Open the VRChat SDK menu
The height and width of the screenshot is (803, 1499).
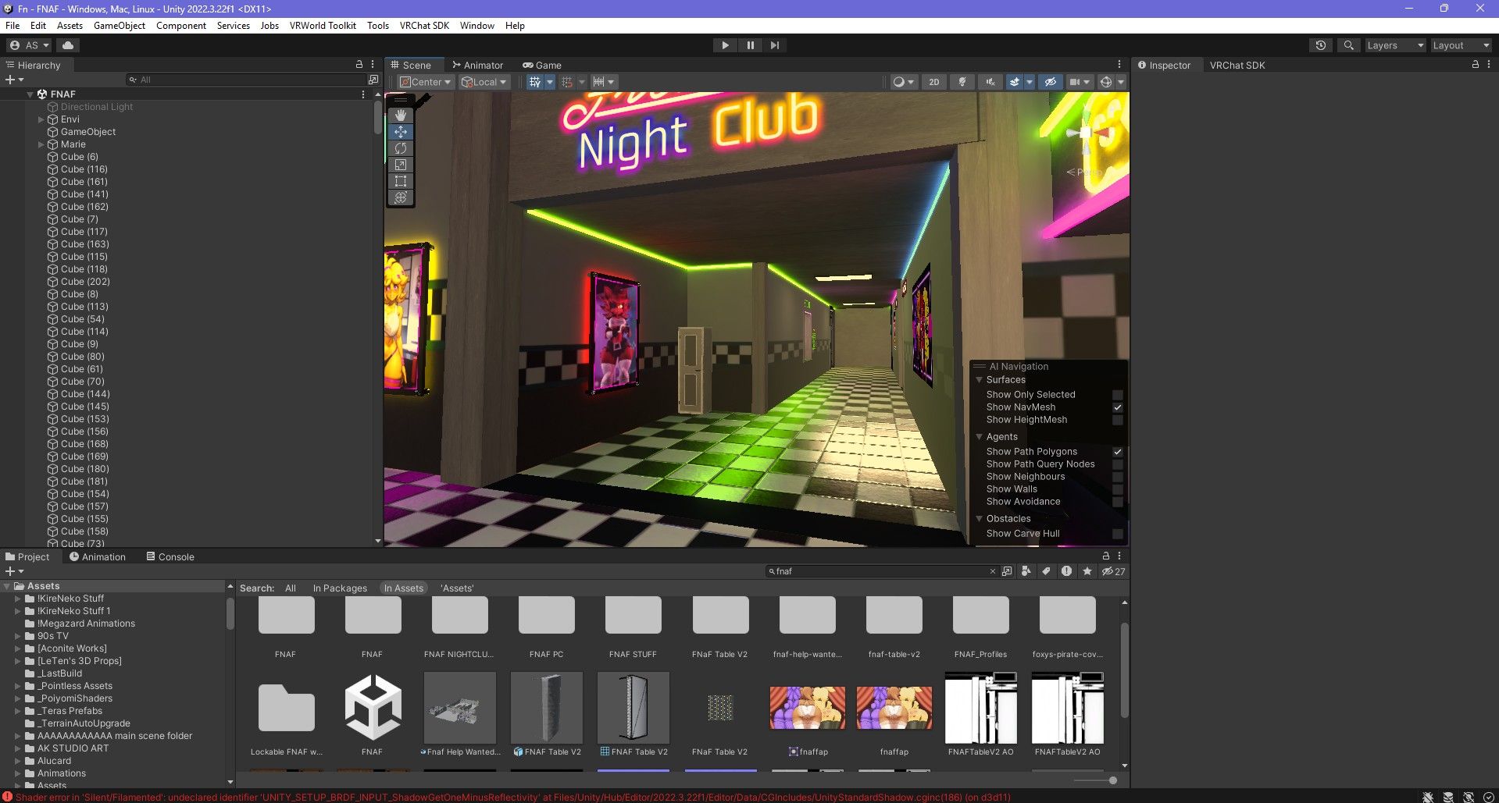(x=424, y=26)
